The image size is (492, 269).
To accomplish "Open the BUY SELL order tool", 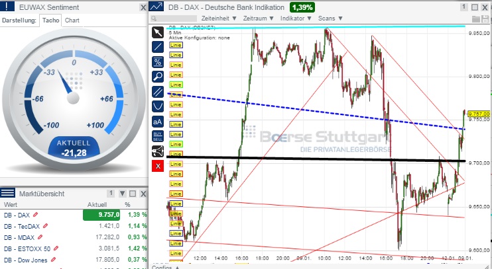I will click(158, 136).
